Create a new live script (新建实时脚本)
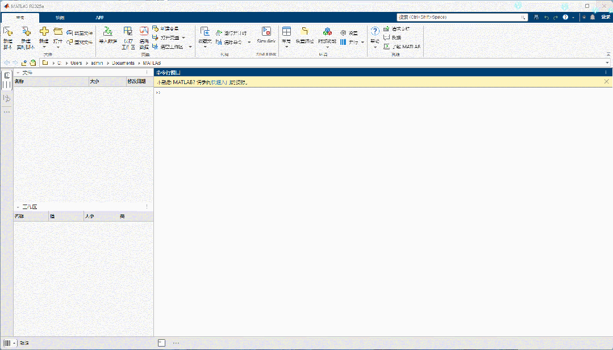The height and width of the screenshot is (350, 613). click(x=26, y=37)
